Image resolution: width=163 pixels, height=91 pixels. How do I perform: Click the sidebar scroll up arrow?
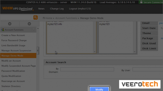pos(38,28)
